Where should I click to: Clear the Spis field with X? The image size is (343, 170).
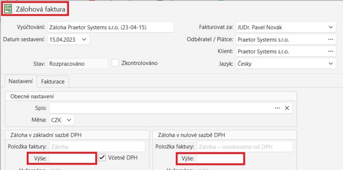pos(287,108)
